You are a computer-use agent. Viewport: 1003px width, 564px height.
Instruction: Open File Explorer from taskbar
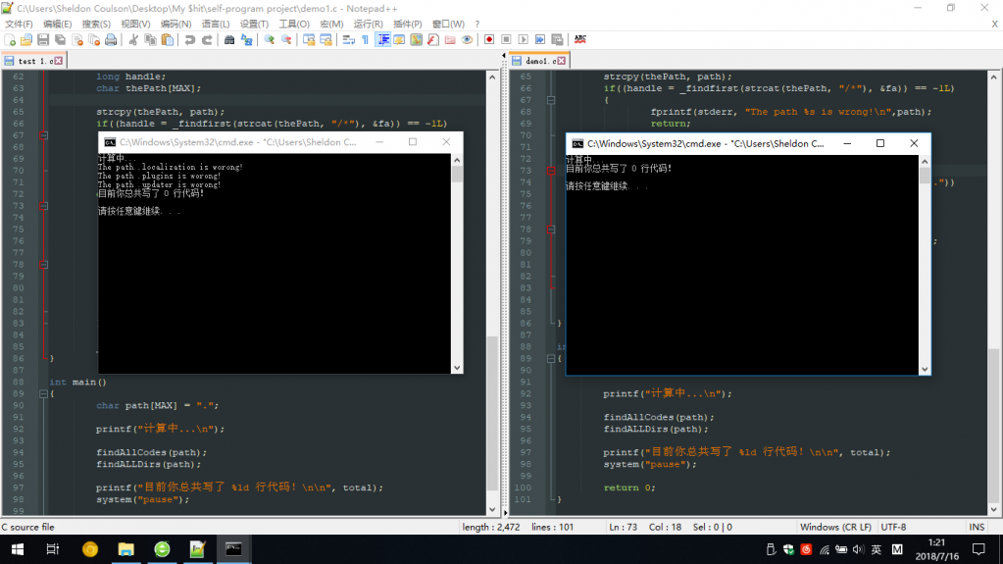tap(126, 549)
